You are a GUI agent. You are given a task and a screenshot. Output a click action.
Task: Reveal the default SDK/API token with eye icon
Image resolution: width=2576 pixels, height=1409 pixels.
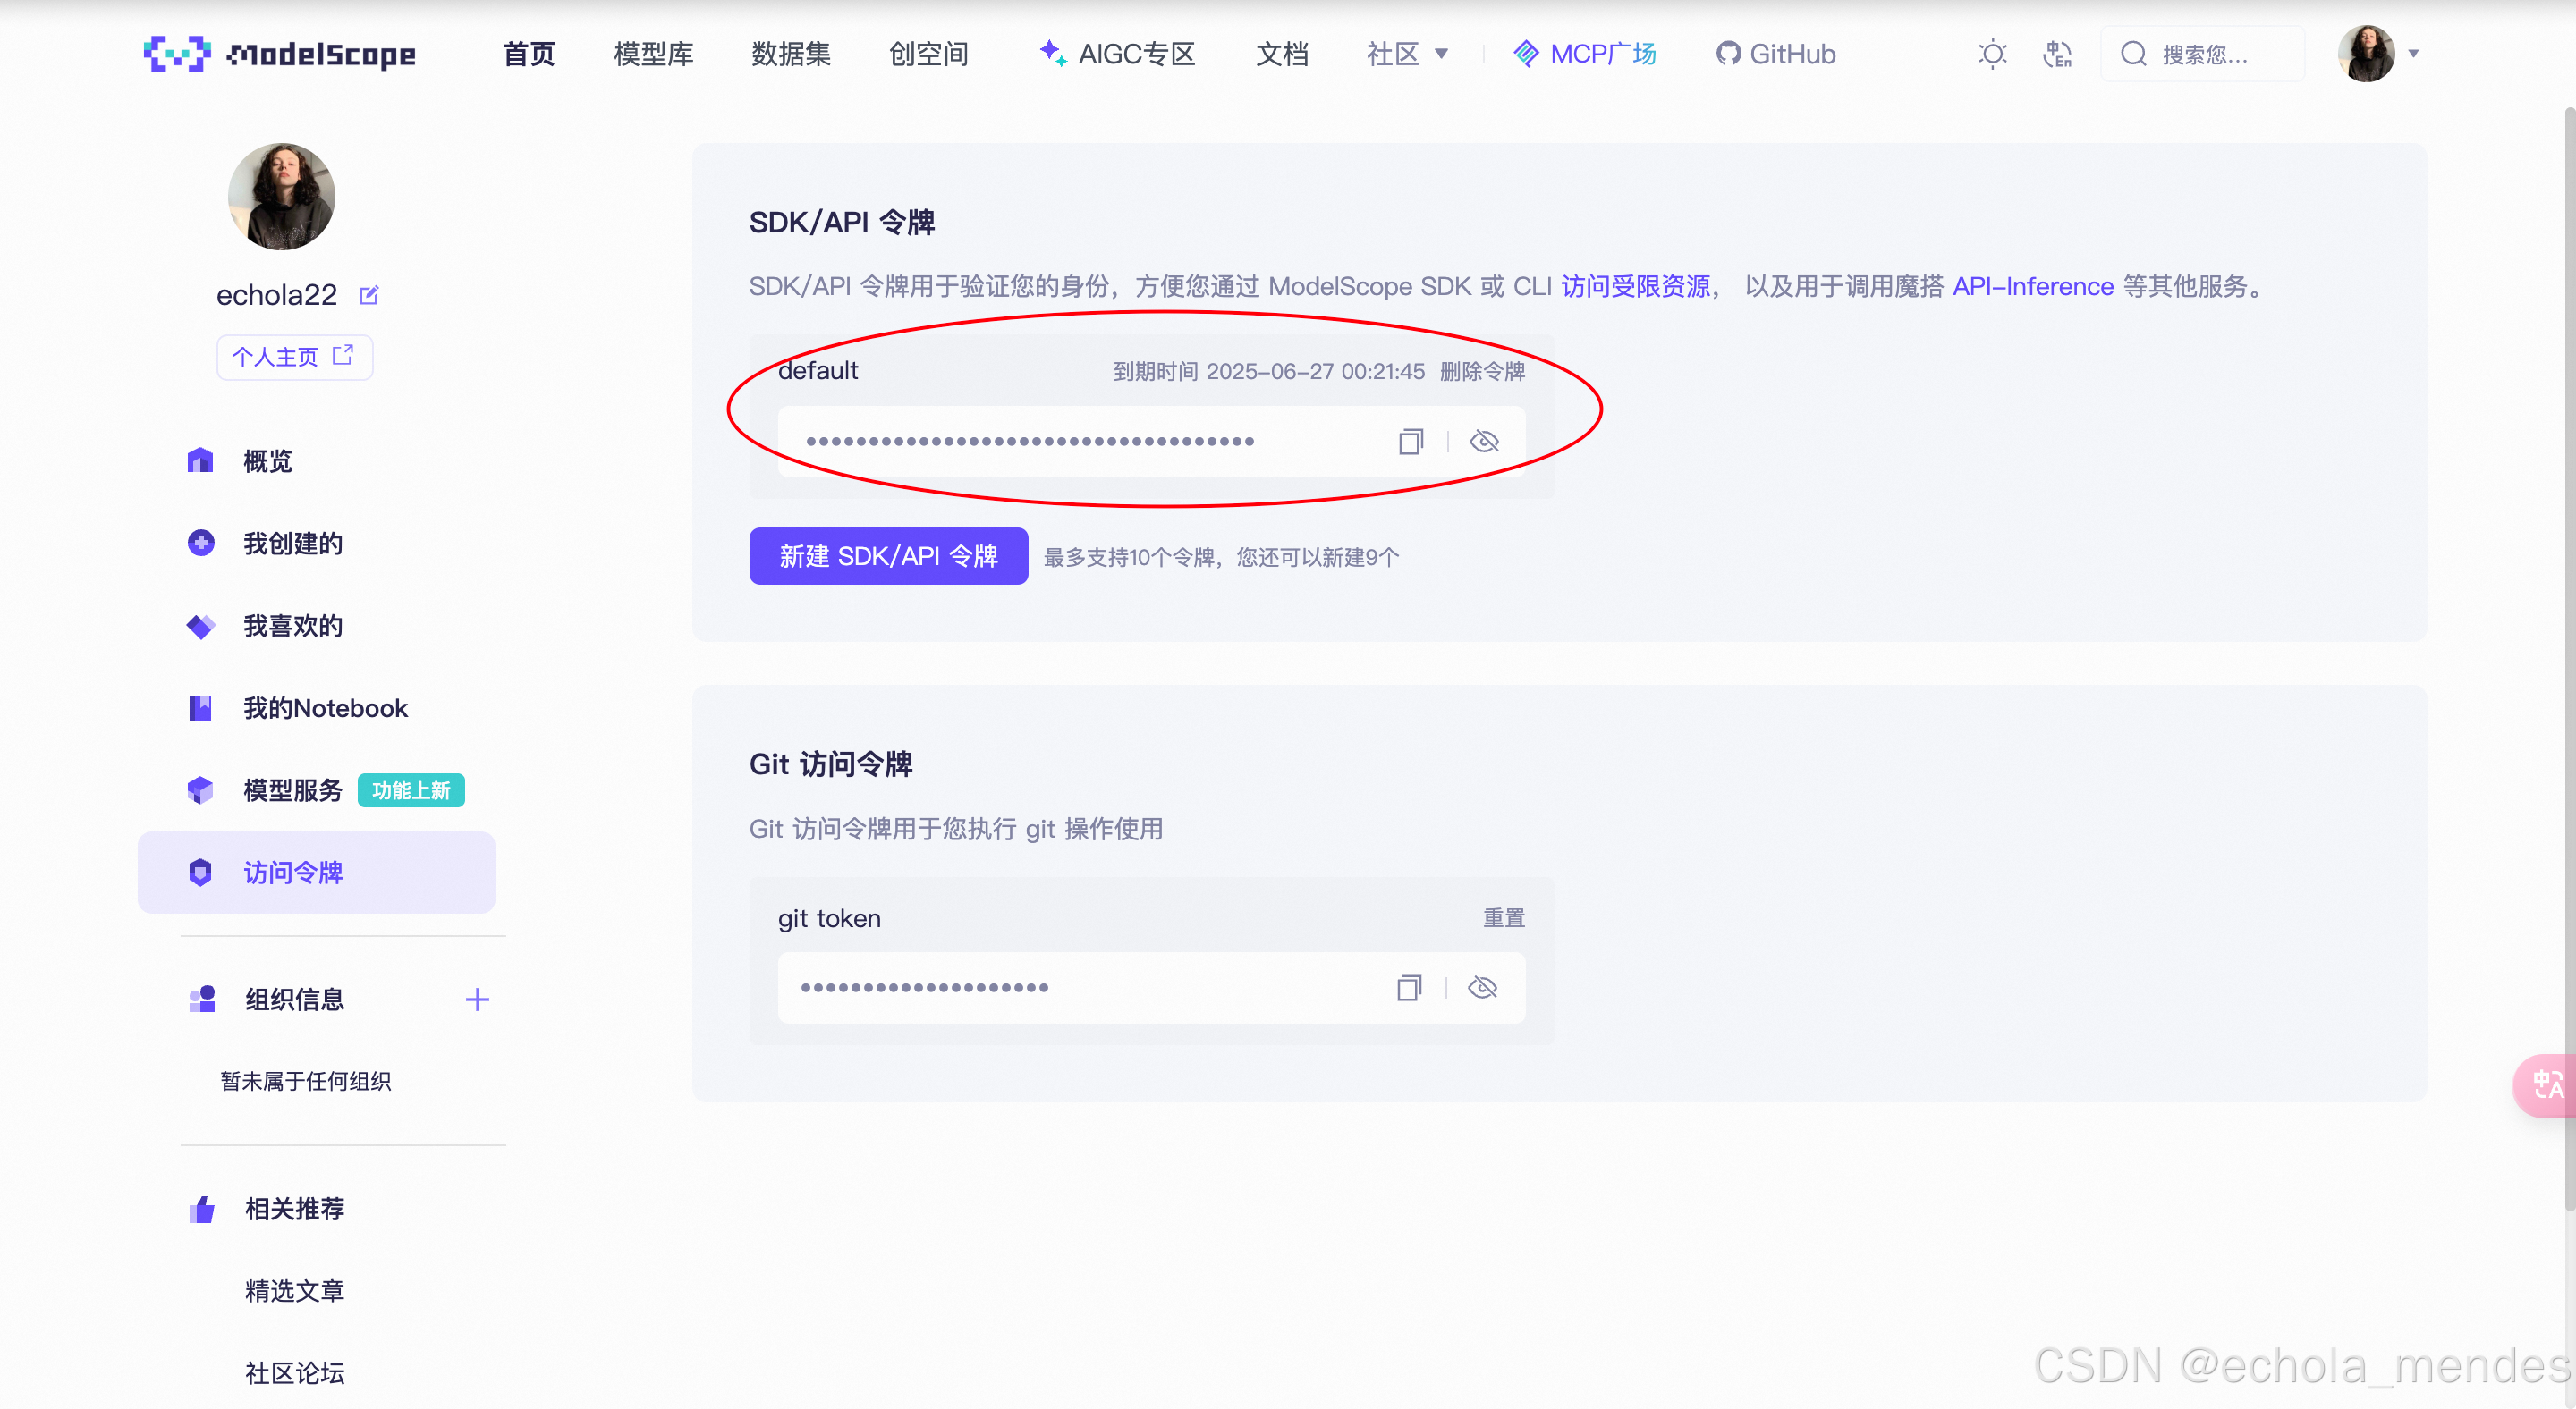[1484, 442]
